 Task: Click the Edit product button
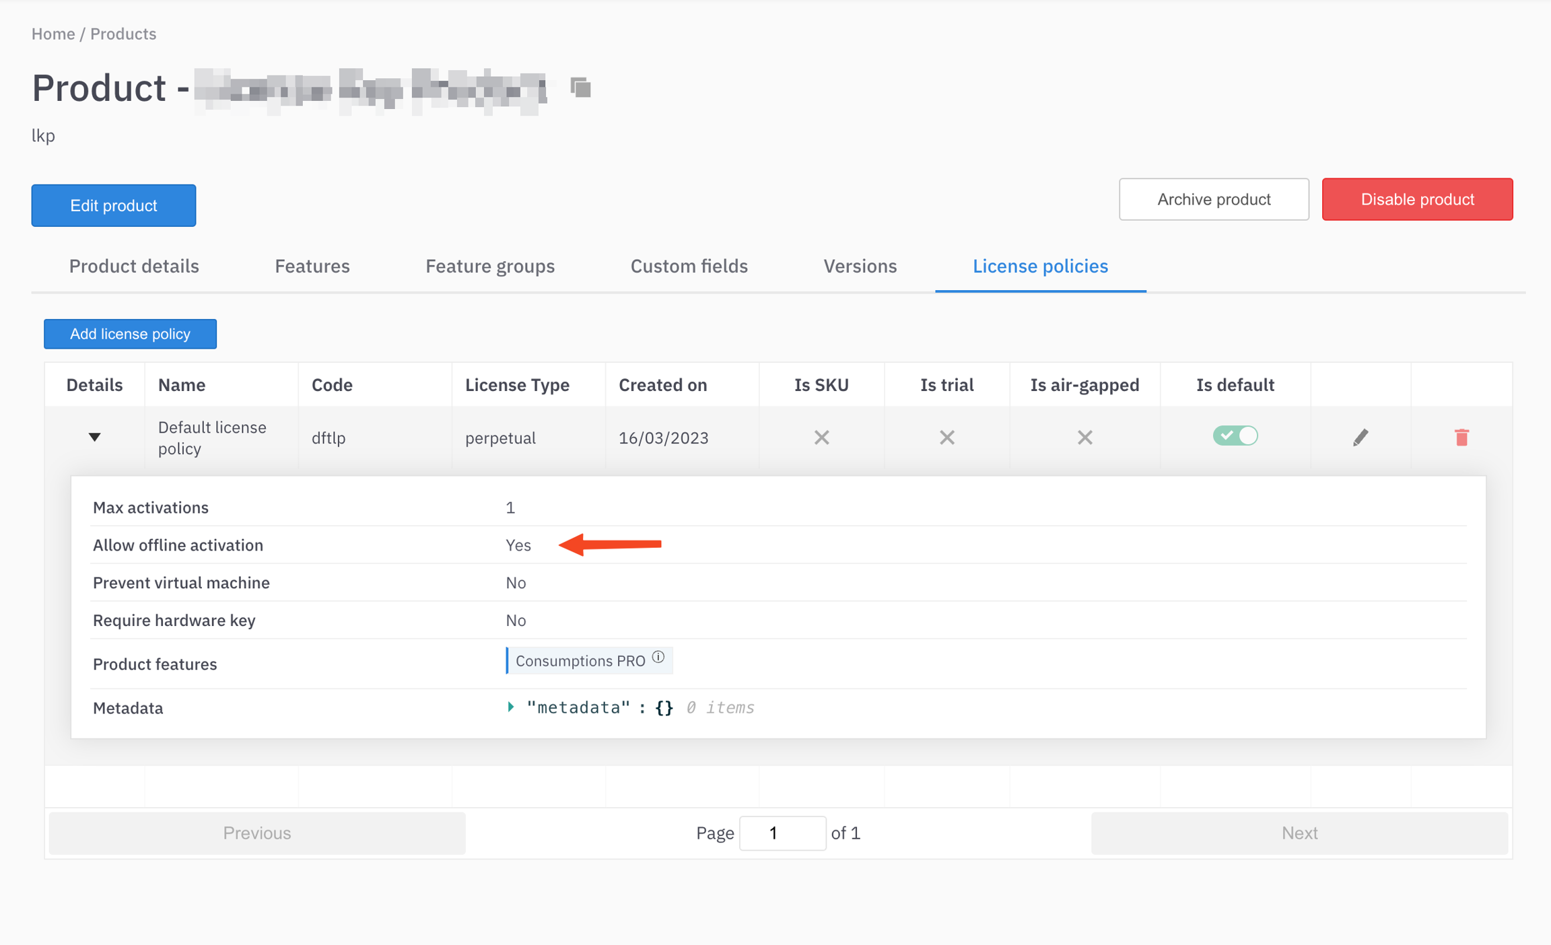tap(114, 205)
